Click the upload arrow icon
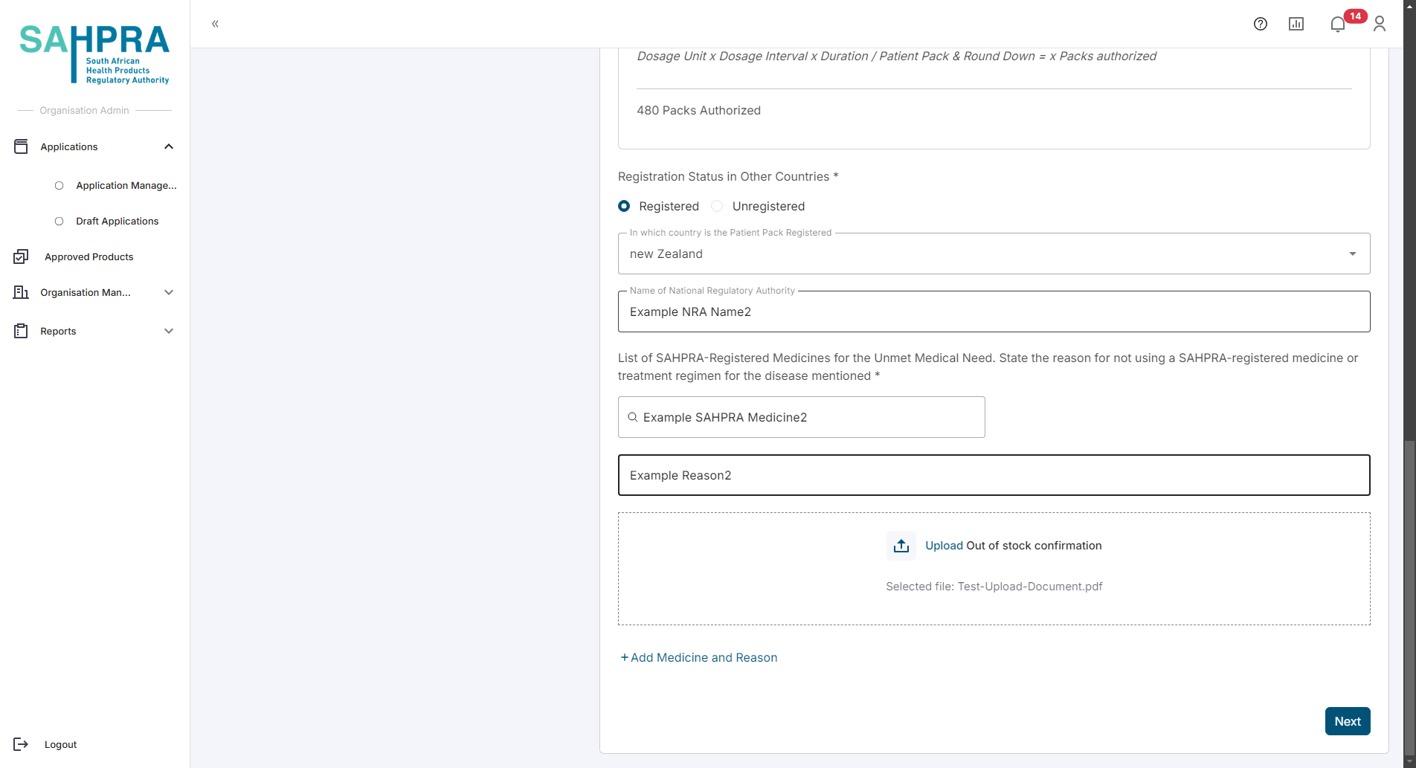Screen dimensions: 1416x768 [901, 546]
